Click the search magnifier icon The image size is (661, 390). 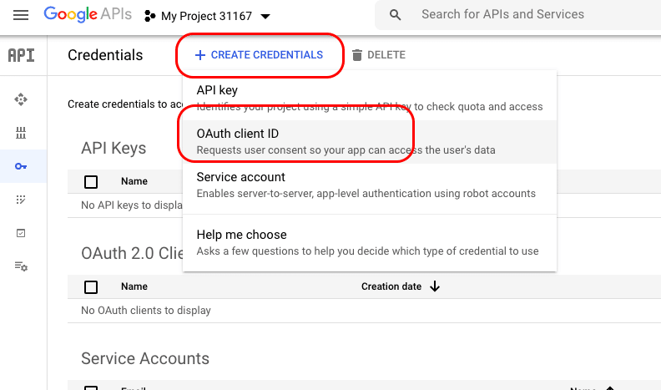pos(396,15)
